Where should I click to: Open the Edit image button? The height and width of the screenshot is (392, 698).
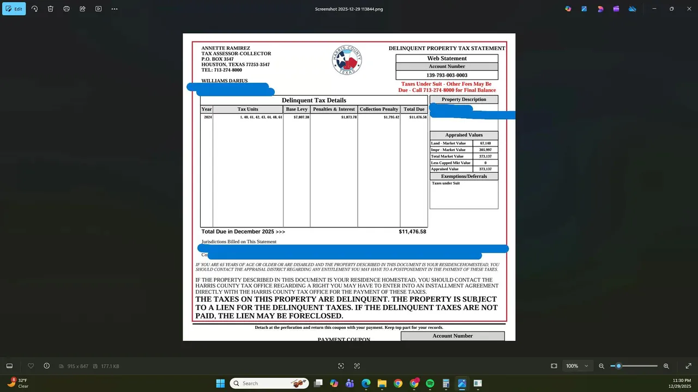(14, 9)
